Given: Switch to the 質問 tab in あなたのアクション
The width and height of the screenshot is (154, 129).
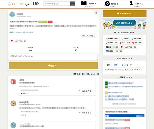Looking at the screenshot, I should (108, 65).
